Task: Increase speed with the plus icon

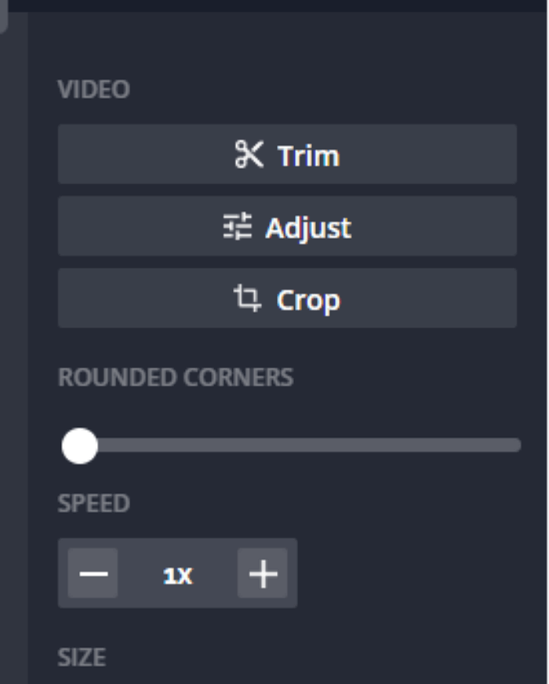Action: click(x=263, y=574)
